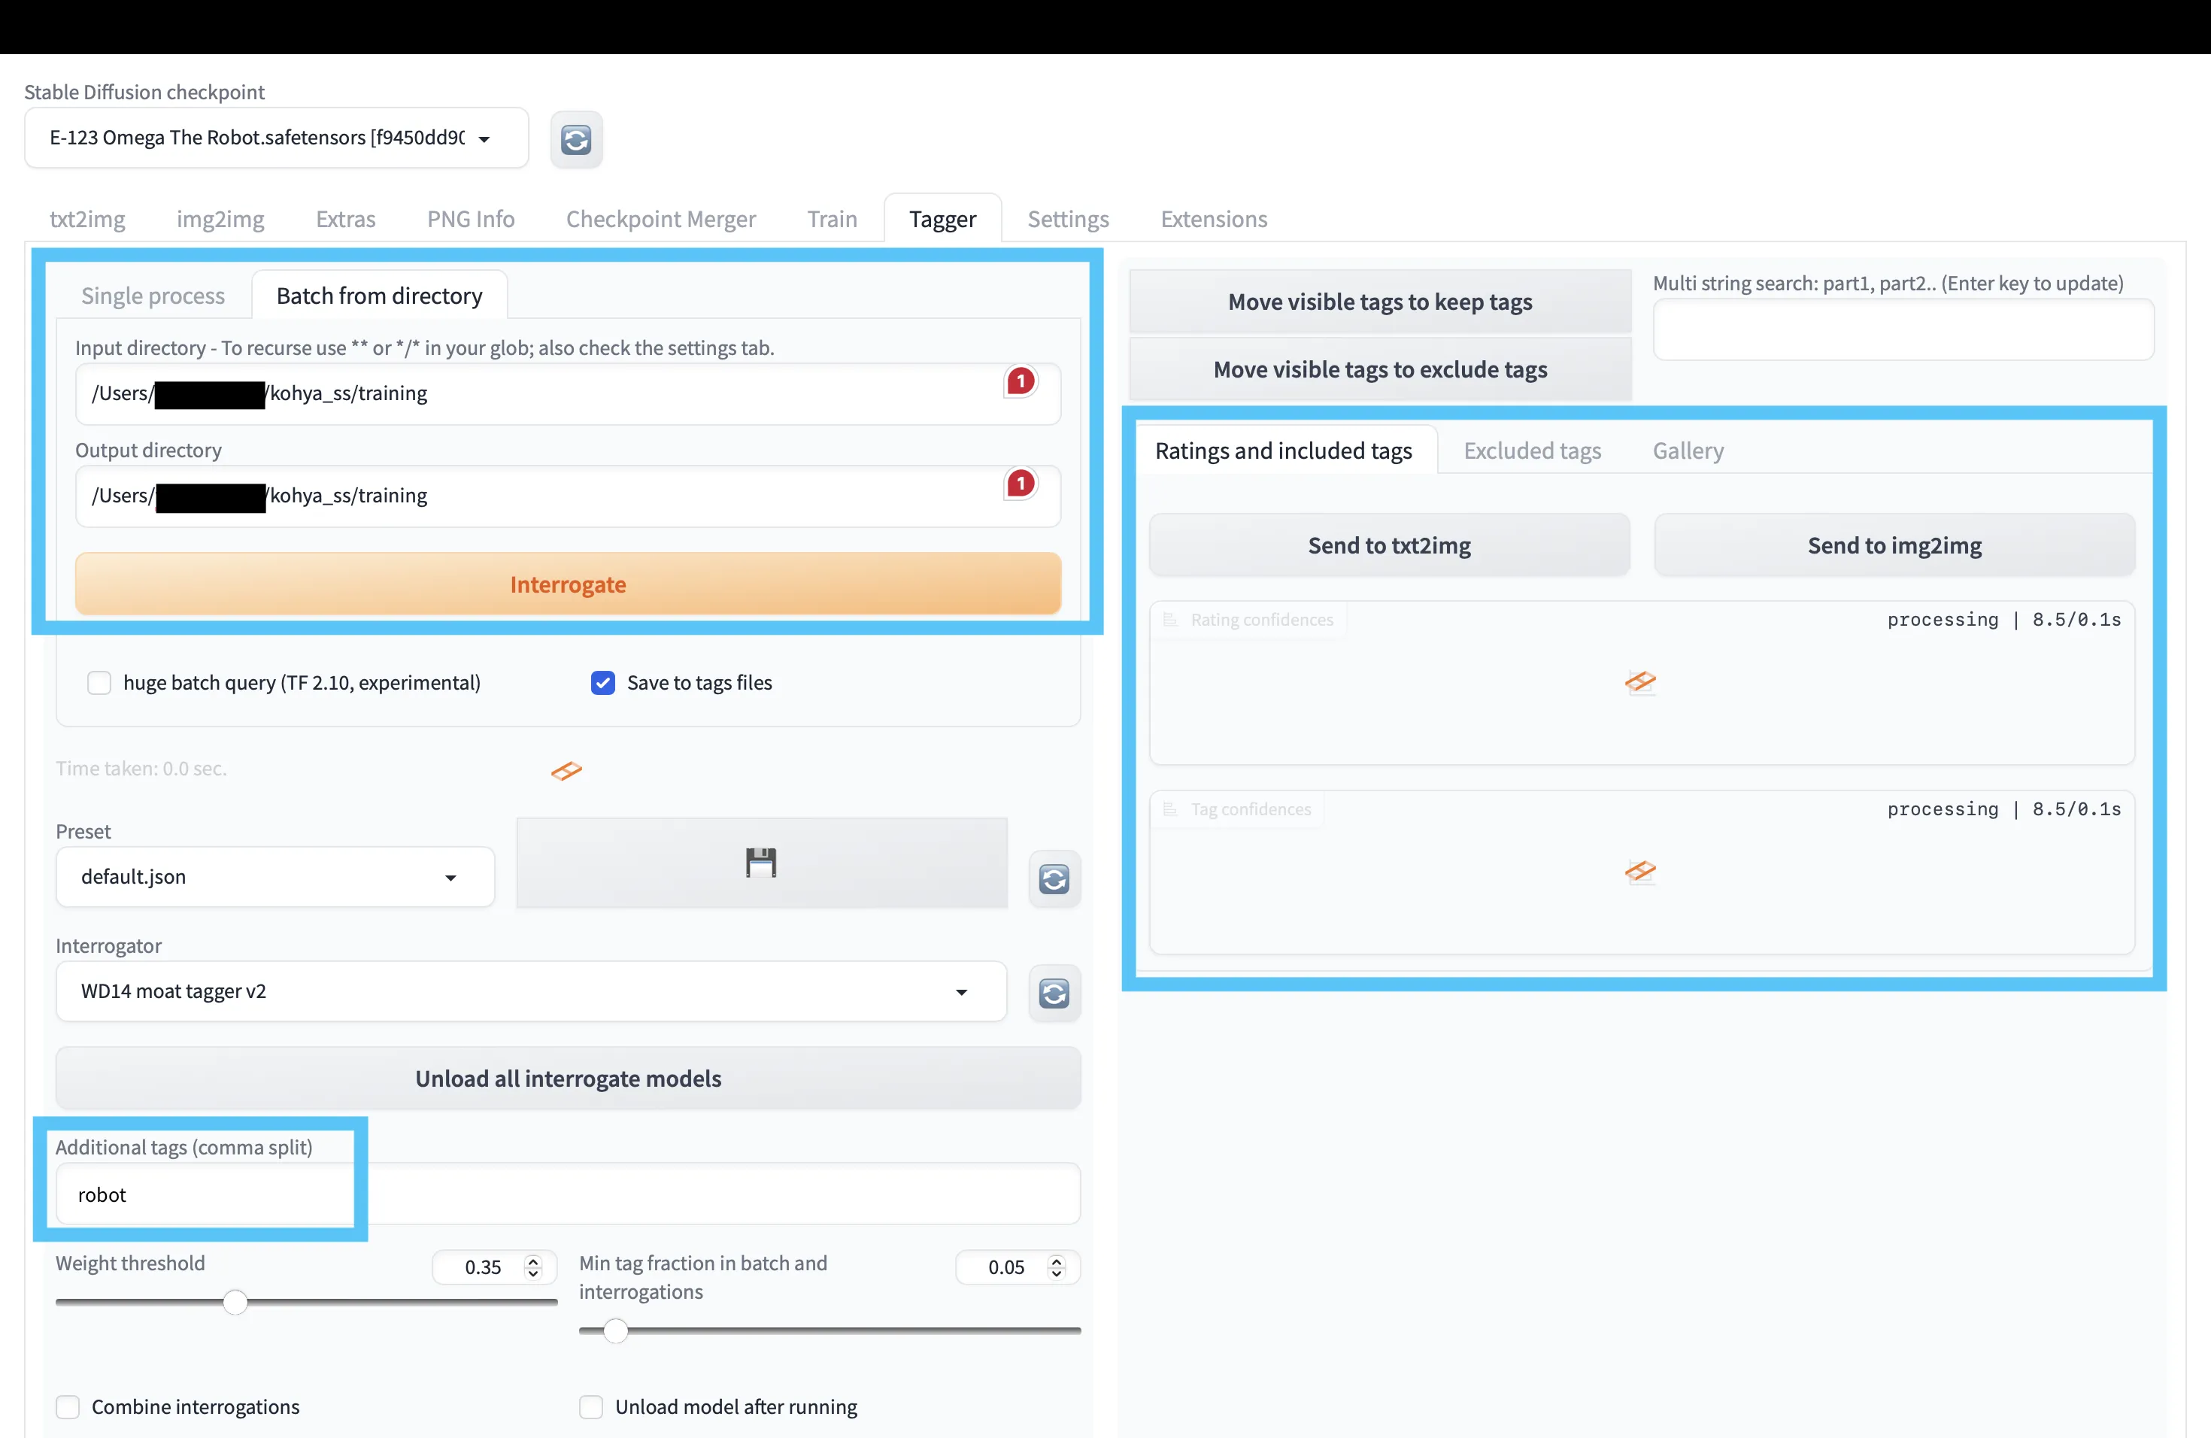Viewport: 2211px width, 1438px height.
Task: Click Unload all interrogate models button
Action: 567,1075
